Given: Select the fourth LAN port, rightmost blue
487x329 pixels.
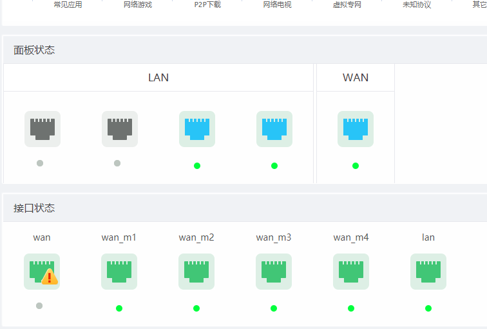Looking at the screenshot, I should [274, 129].
